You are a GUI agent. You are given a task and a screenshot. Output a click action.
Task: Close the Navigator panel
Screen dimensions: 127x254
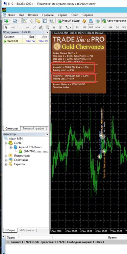point(47,134)
